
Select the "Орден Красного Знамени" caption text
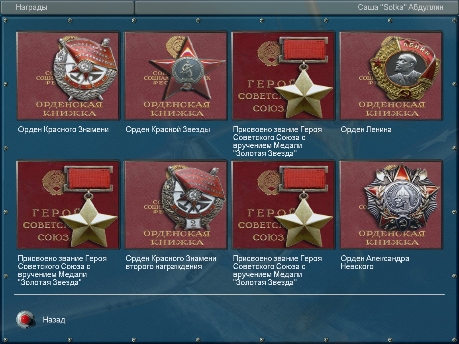[63, 129]
